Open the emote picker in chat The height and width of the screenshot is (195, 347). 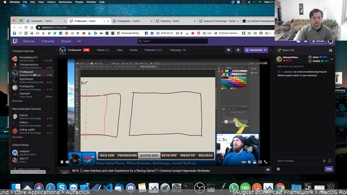point(330,161)
